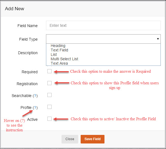The image size is (166, 149).
Task: Choose Text Area field type
Action: pos(59,63)
